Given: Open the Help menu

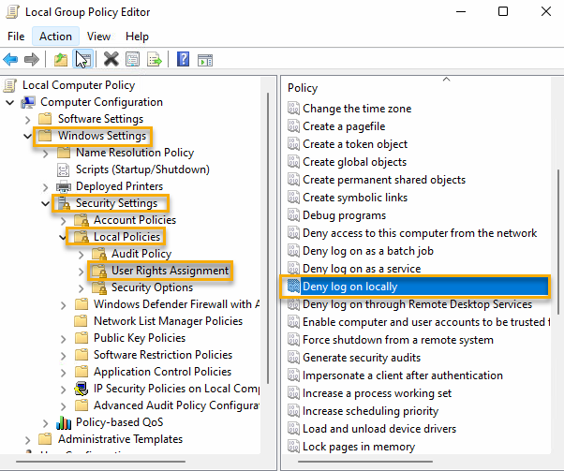Looking at the screenshot, I should click(x=137, y=37).
